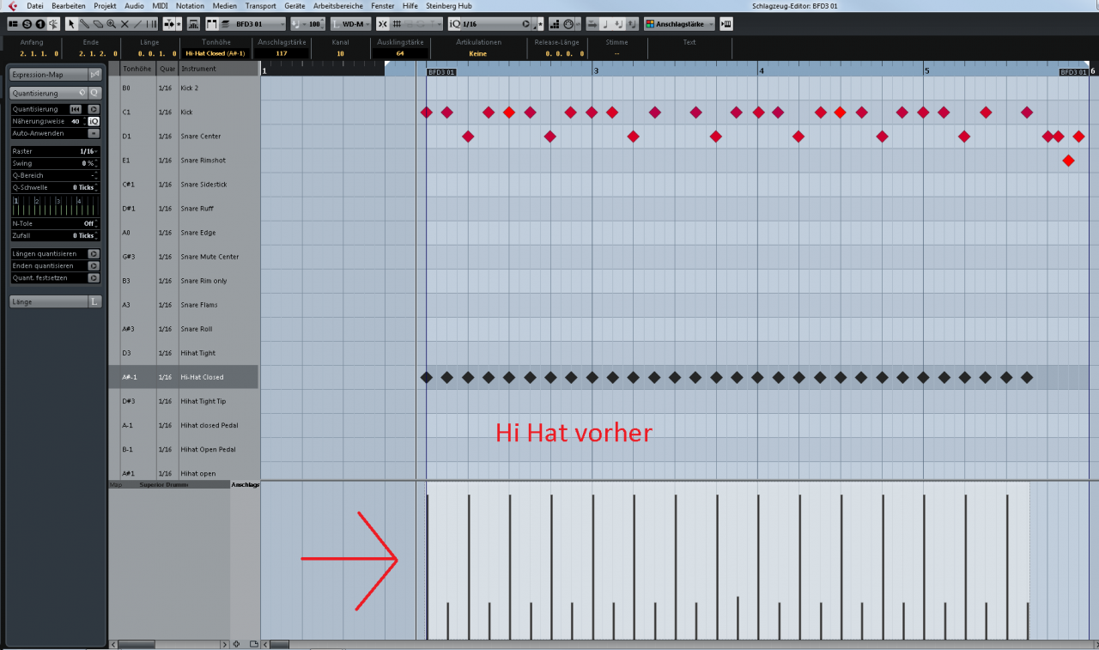Click the MIDI input connector icon
The image size is (1099, 650).
pos(568,24)
